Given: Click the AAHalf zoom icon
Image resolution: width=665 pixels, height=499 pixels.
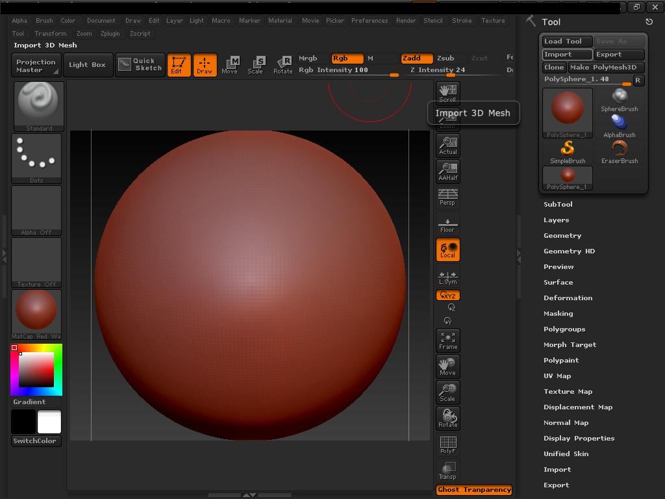Looking at the screenshot, I should point(448,172).
